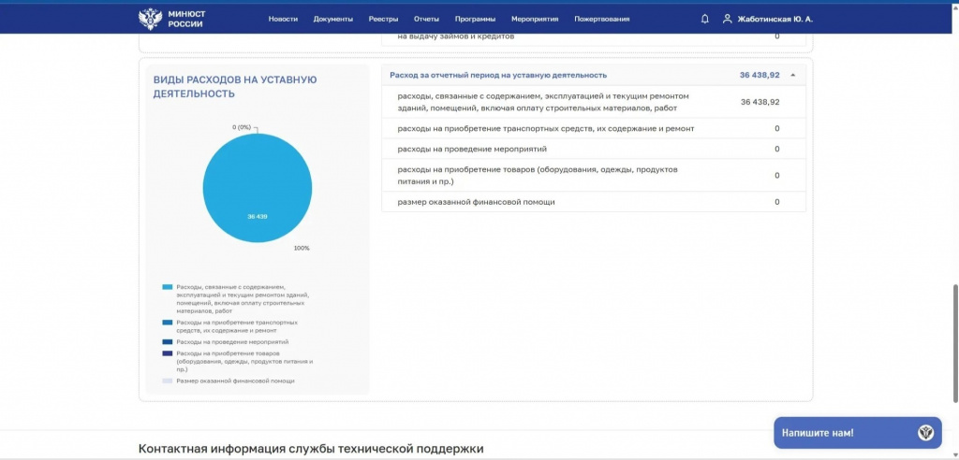Screen dimensions: 959x460
Task: Toggle legend swatch for Расходы на проведение мероприятий
Action: [x=167, y=342]
